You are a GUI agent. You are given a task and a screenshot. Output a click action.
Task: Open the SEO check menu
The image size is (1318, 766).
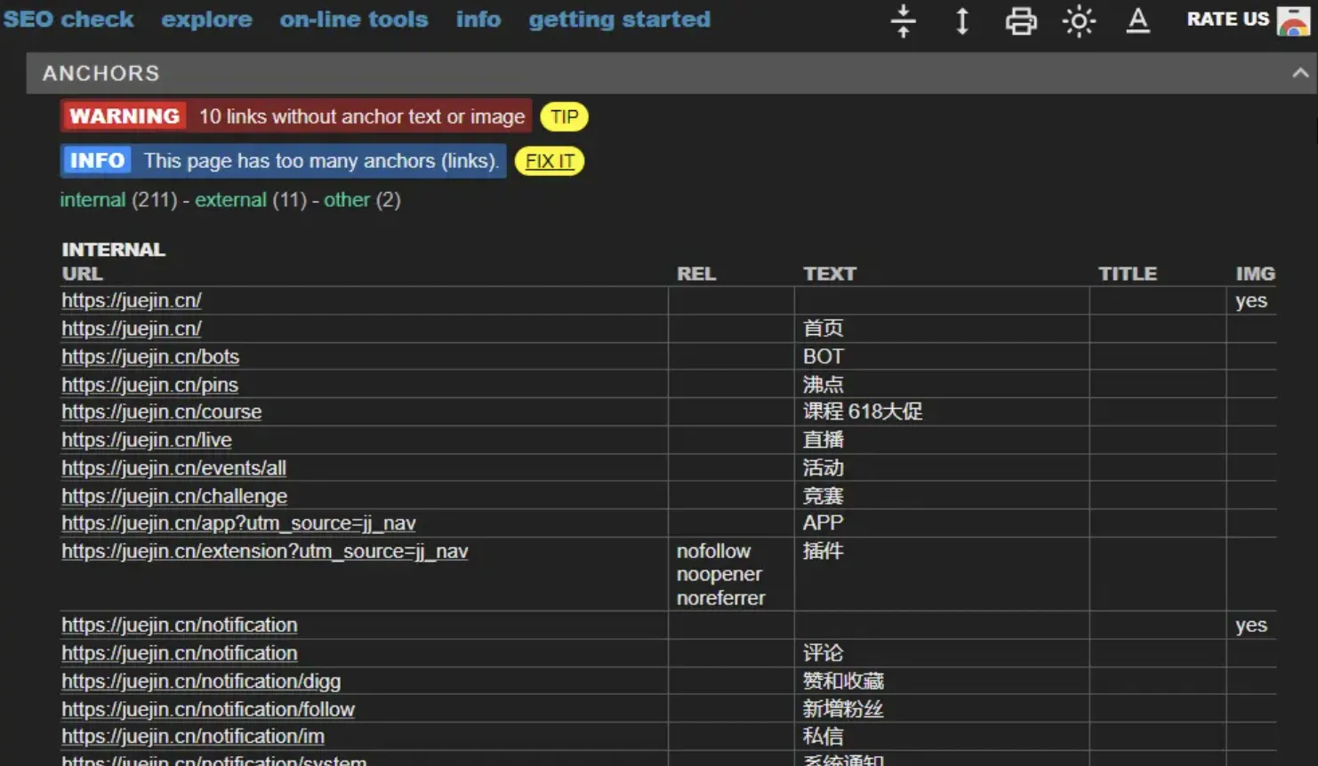click(68, 20)
